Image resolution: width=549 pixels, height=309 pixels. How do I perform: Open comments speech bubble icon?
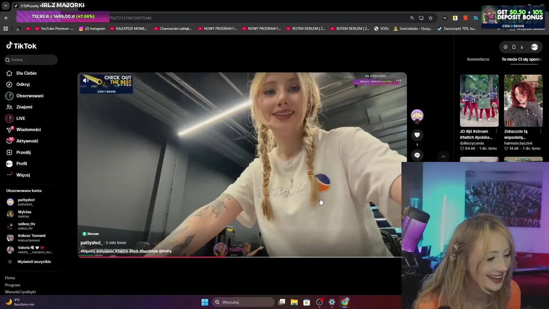pos(417,155)
